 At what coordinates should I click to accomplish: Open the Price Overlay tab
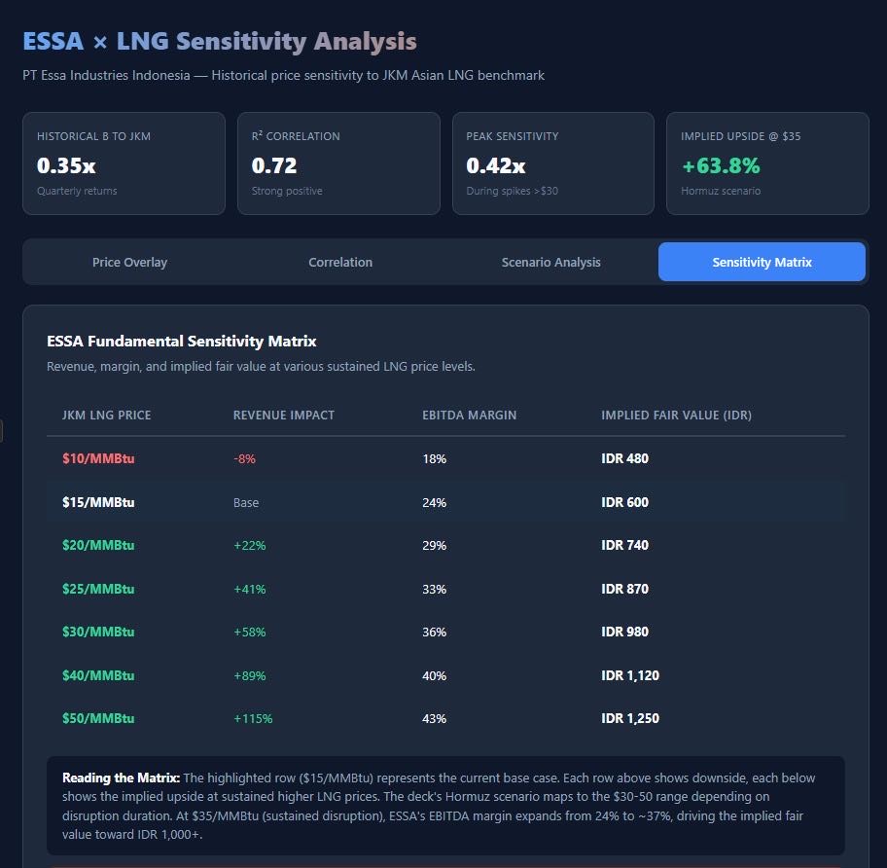point(129,262)
